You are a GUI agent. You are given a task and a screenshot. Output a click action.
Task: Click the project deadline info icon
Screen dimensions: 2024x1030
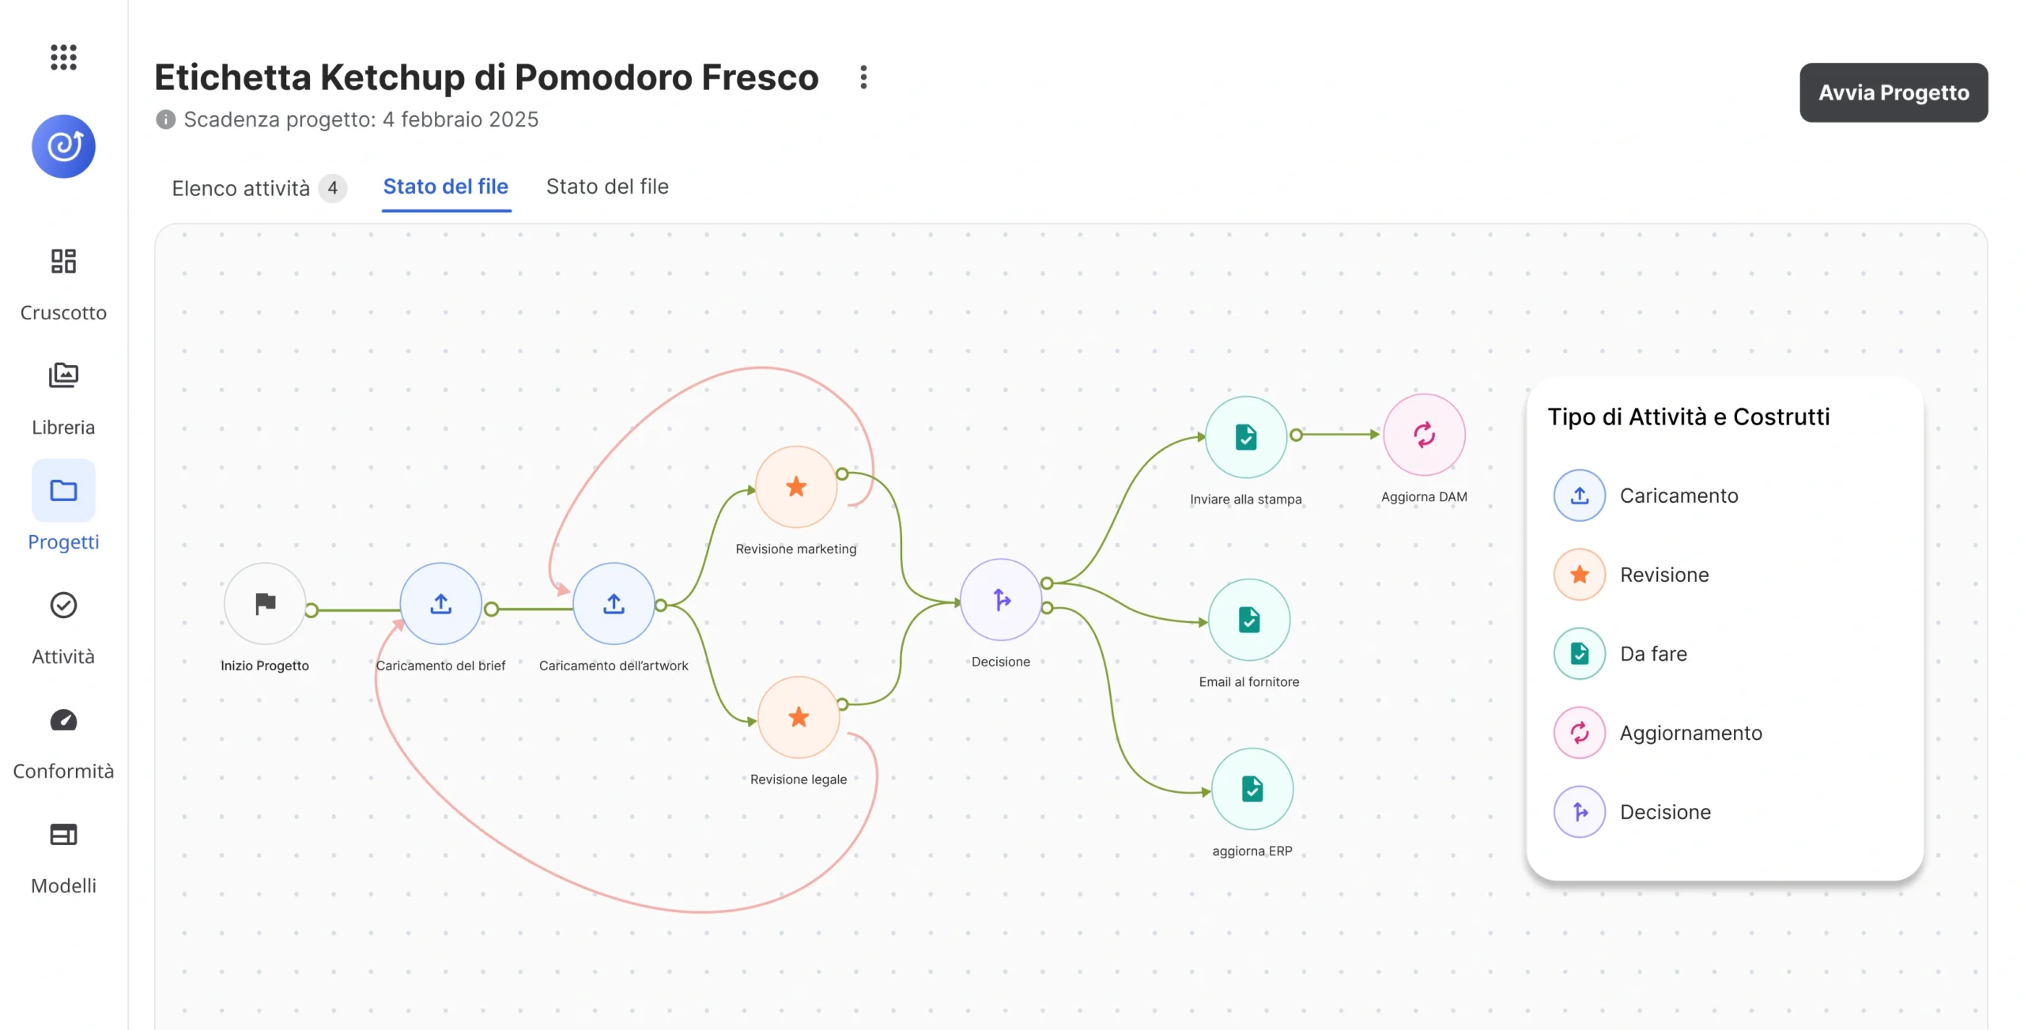pos(165,119)
